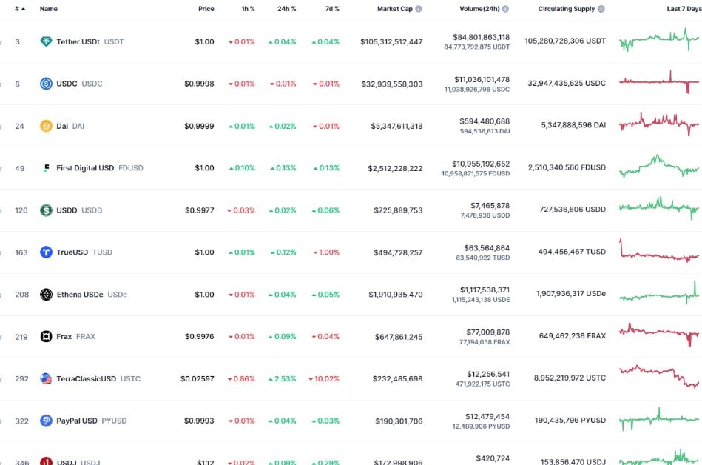Sort by the 24h % column header
This screenshot has width=702, height=465.
[286, 9]
